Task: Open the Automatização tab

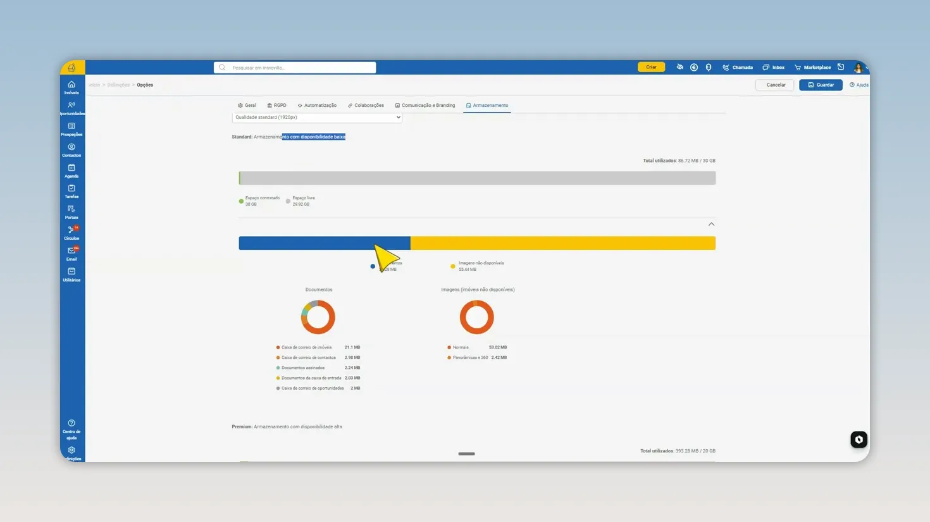Action: (317, 106)
